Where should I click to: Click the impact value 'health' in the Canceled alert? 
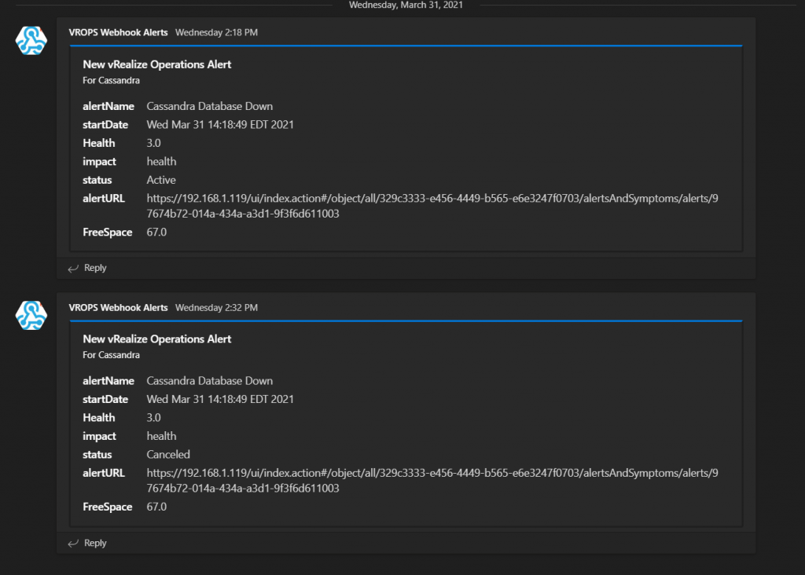[161, 436]
